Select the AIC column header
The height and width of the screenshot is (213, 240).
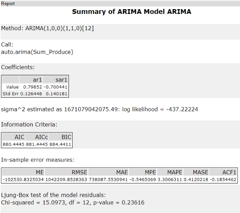[13, 137]
